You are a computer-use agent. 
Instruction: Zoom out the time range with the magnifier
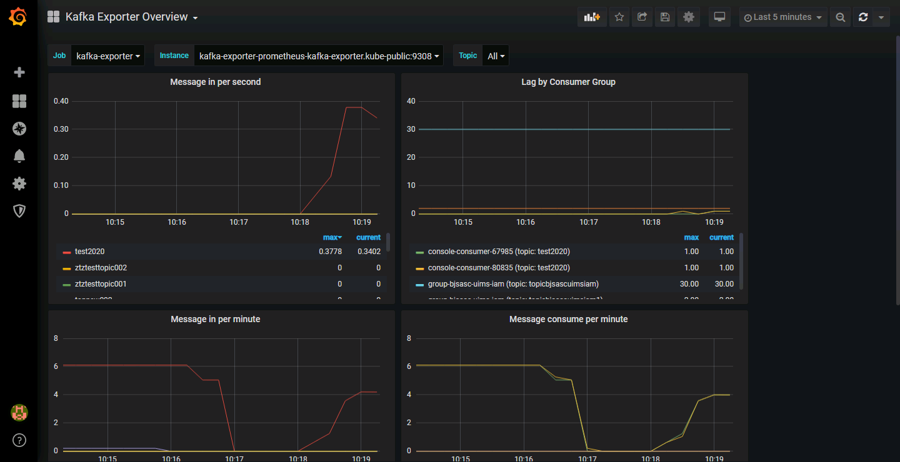[841, 17]
